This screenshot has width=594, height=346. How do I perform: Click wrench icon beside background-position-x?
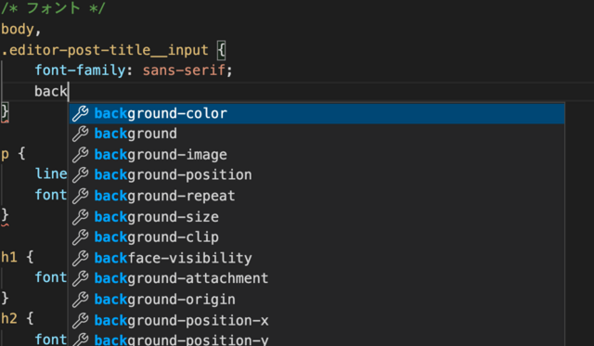[x=81, y=320]
